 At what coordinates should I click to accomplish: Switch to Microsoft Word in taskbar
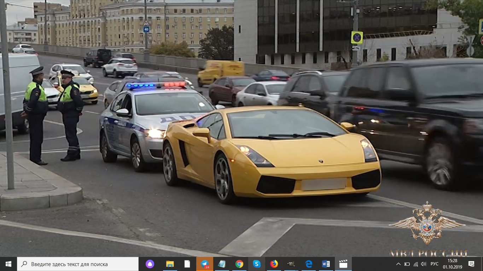[x=326, y=264]
